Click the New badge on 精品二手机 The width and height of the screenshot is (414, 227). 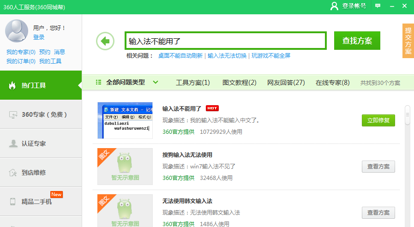click(x=56, y=195)
